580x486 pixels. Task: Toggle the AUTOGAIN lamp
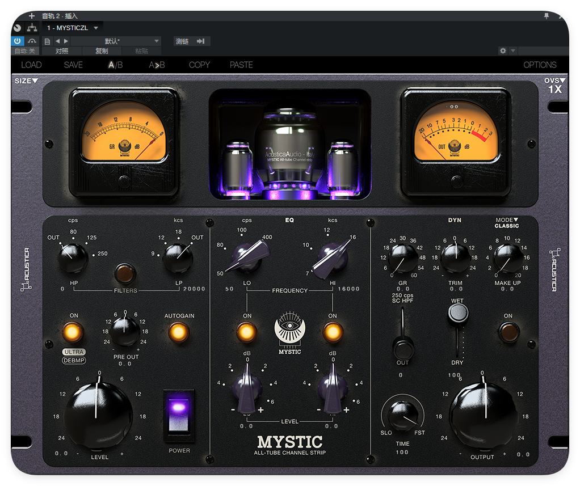click(179, 332)
